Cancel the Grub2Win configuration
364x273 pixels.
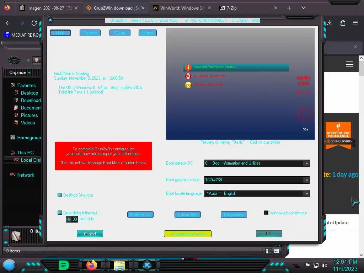point(90,234)
